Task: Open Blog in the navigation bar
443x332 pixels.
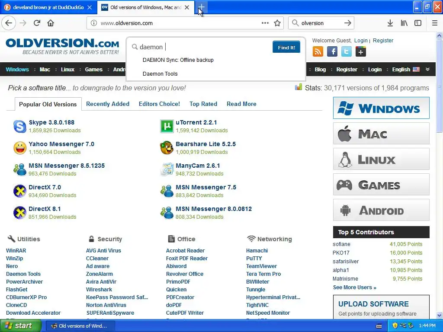Action: (320, 70)
